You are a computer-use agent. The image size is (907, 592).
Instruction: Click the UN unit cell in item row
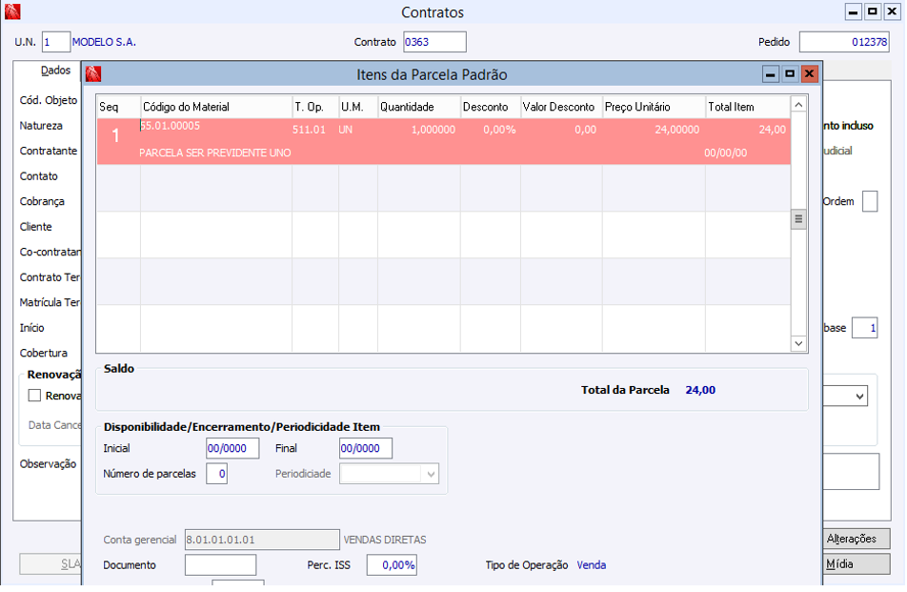click(x=345, y=130)
